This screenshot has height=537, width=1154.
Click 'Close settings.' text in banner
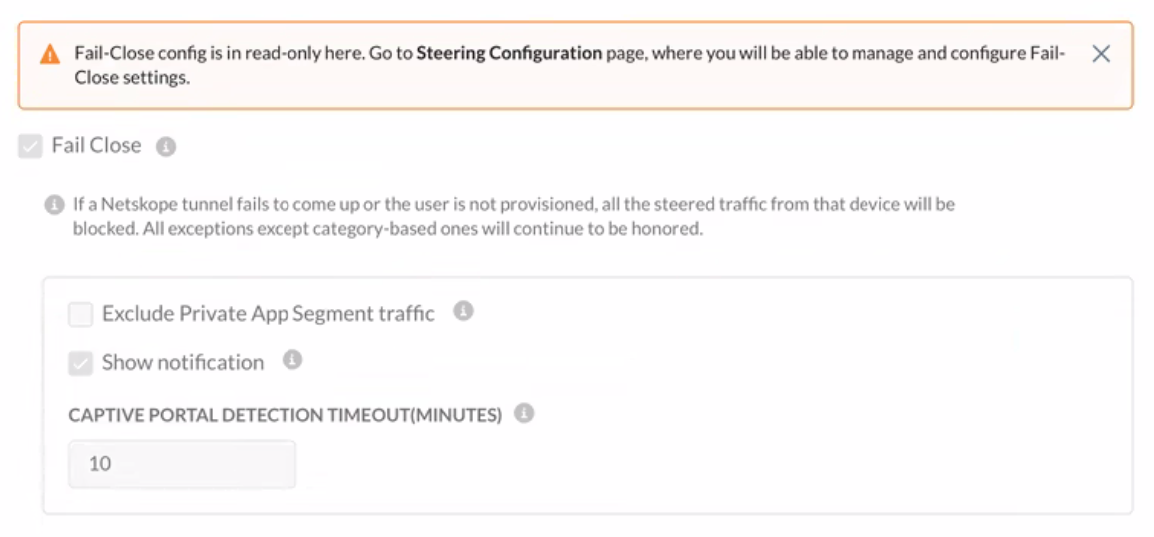[132, 78]
